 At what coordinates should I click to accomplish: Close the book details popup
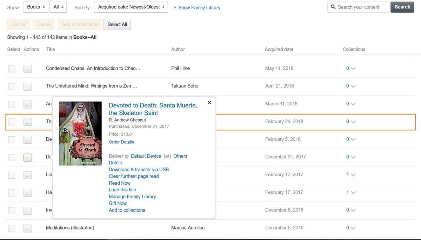209,102
